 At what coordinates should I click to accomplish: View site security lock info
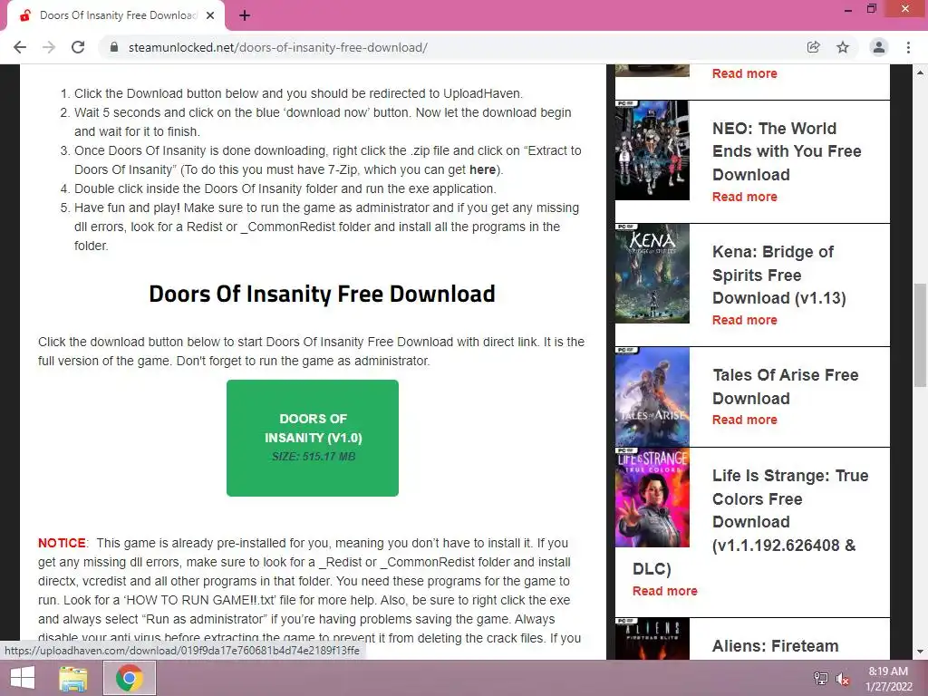tap(114, 47)
